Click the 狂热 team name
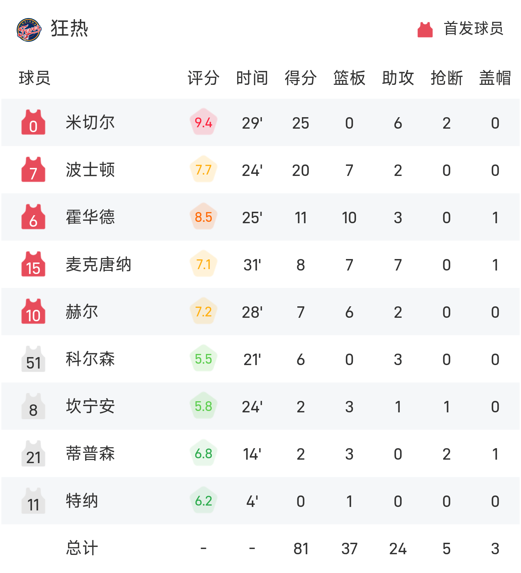The height and width of the screenshot is (573, 521). coord(69,29)
